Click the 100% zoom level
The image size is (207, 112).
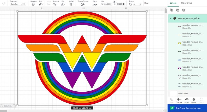(8, 106)
